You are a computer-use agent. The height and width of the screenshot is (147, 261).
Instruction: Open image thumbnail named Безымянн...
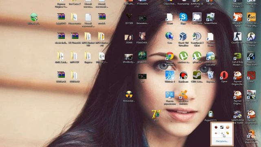pyautogui.click(x=142, y=18)
